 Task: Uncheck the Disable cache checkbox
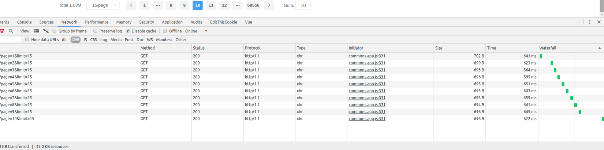click(128, 31)
